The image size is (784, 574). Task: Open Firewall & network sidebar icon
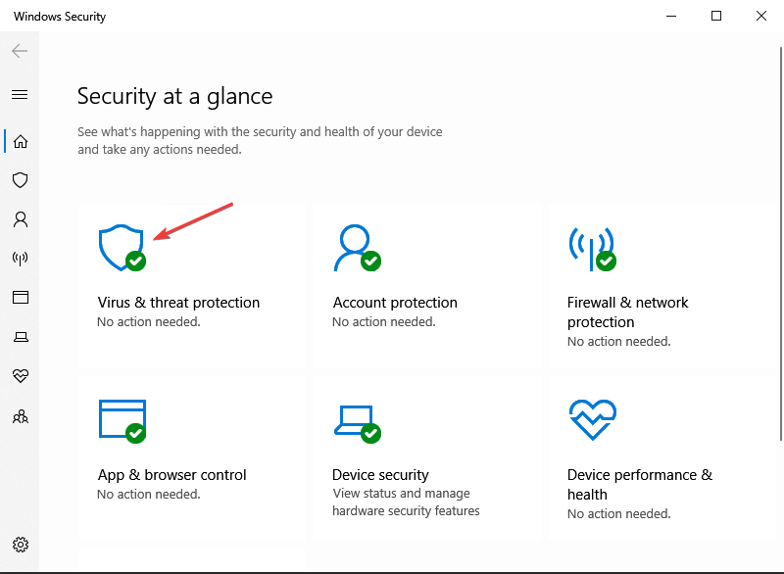(x=20, y=259)
